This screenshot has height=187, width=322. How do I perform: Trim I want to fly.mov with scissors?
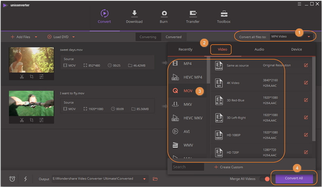22,120
